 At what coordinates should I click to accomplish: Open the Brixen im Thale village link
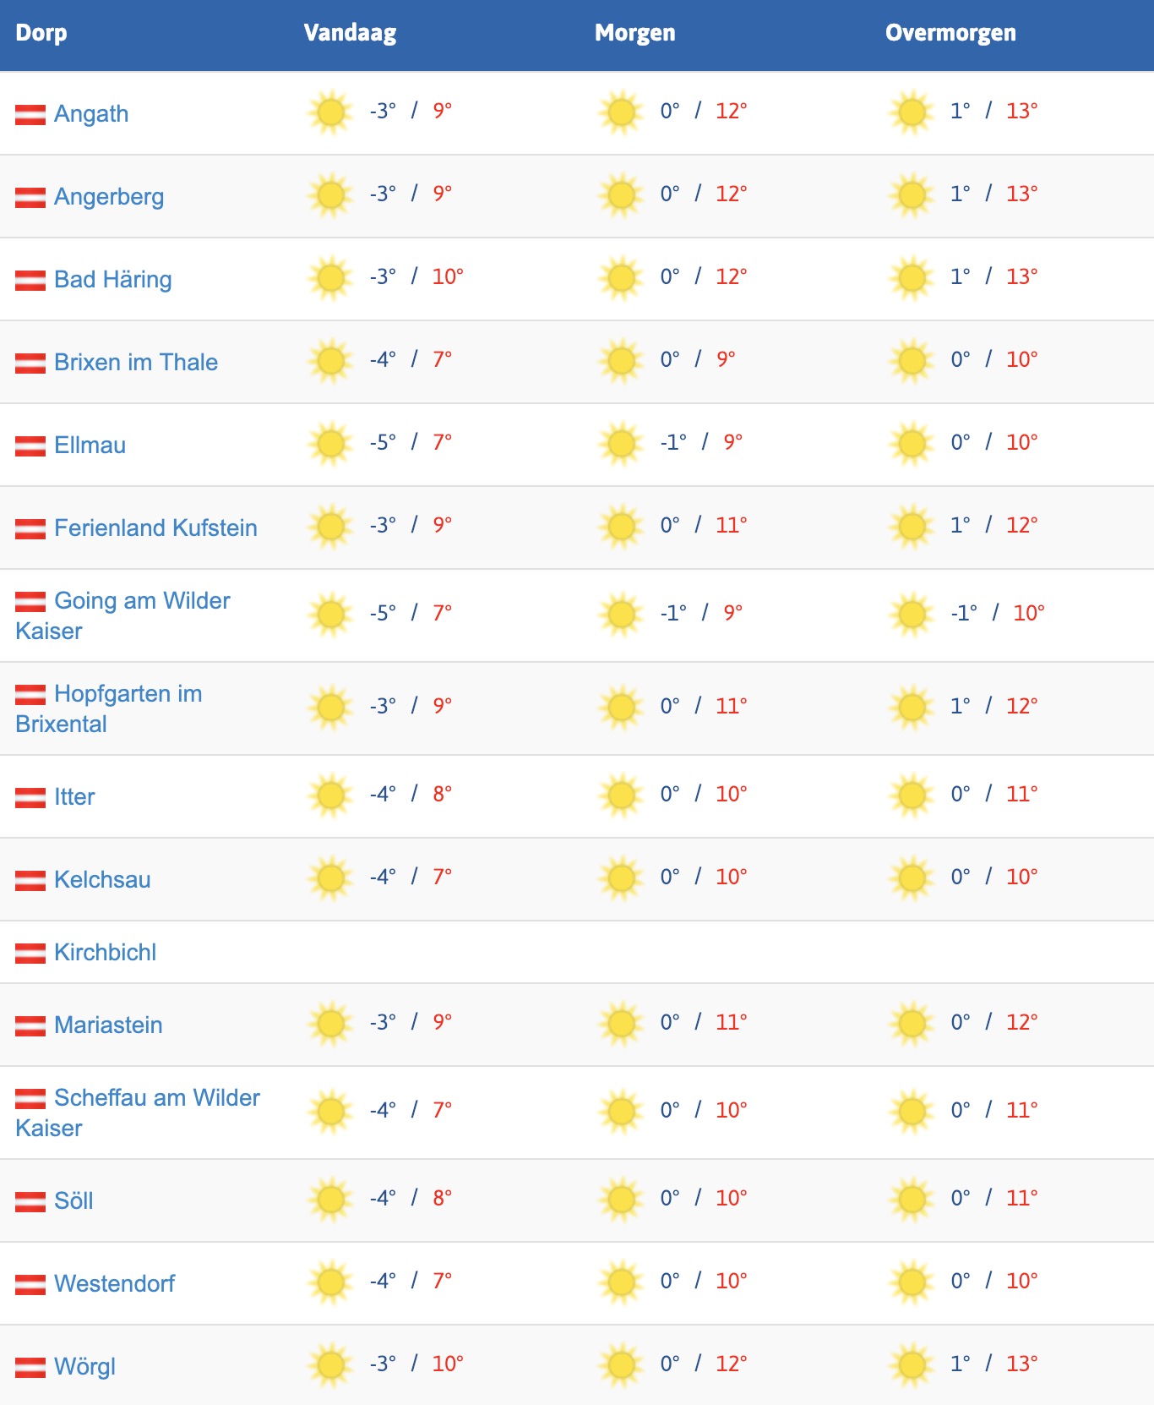pyautogui.click(x=135, y=362)
